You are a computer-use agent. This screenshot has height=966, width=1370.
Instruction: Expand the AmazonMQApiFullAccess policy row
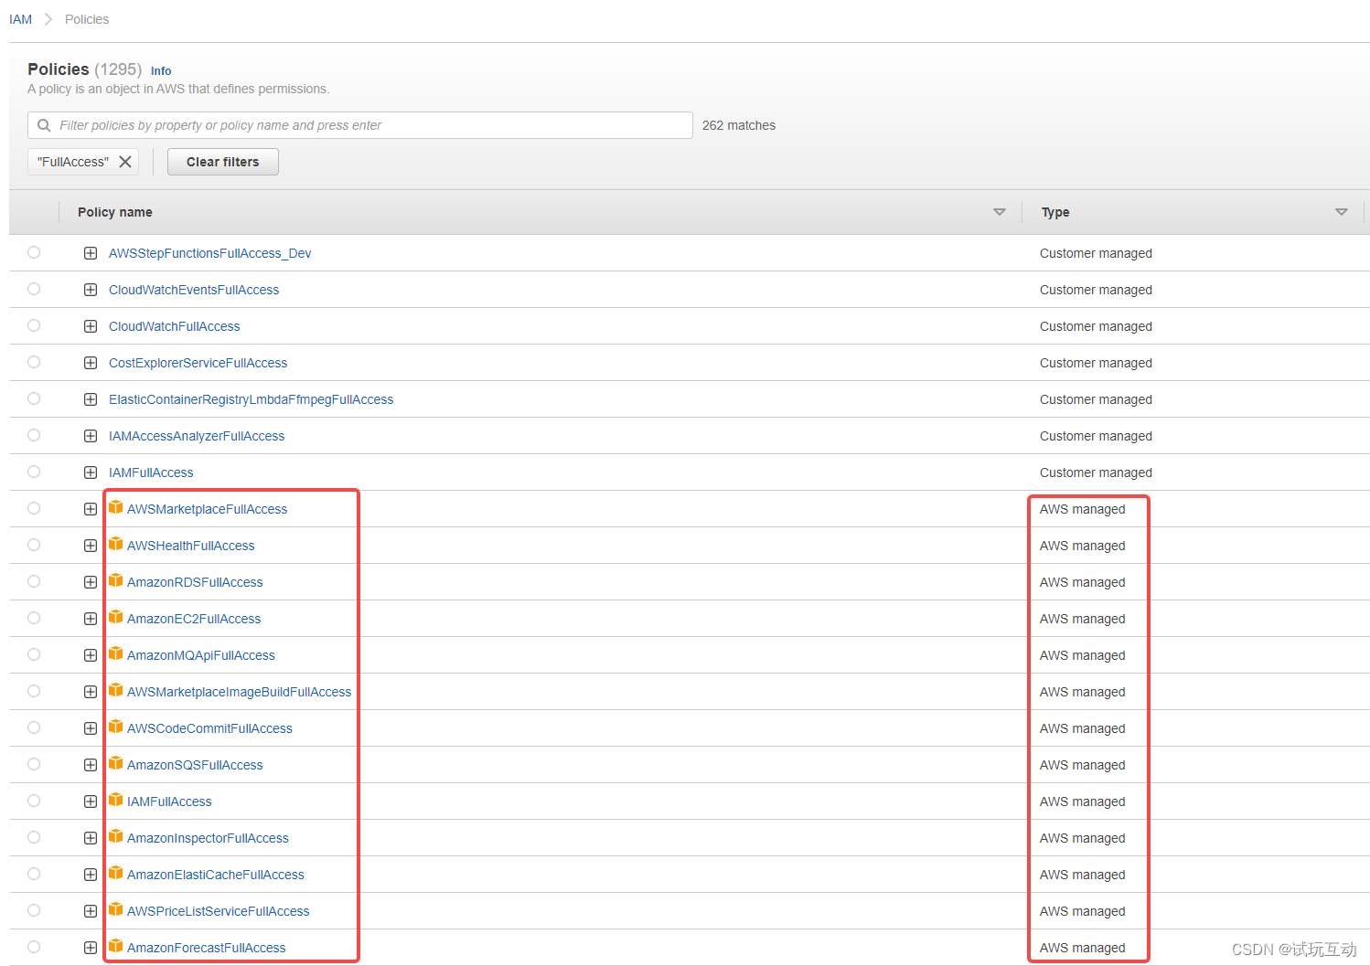91,655
